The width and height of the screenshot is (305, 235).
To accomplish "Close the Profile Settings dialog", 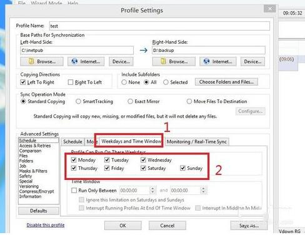I will pos(270,9).
